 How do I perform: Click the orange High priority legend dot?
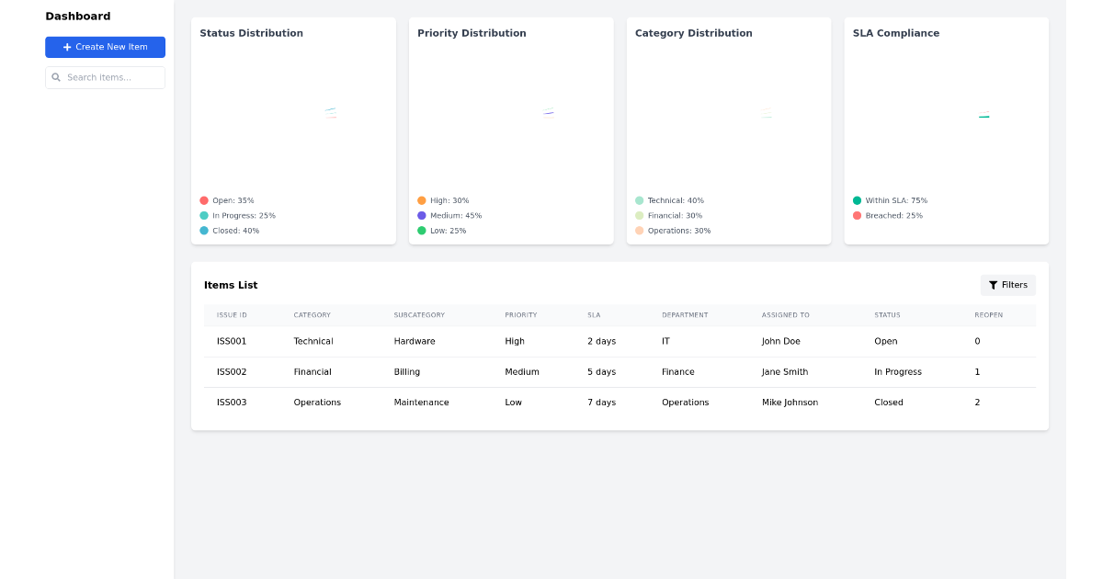[x=422, y=200]
